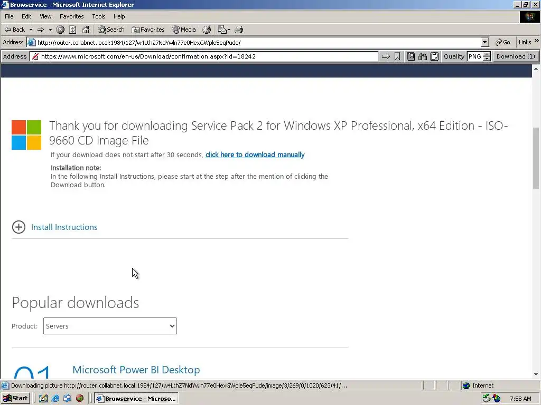This screenshot has width=541, height=405.
Task: Click the 'Installation note:' text
Action: (76, 168)
